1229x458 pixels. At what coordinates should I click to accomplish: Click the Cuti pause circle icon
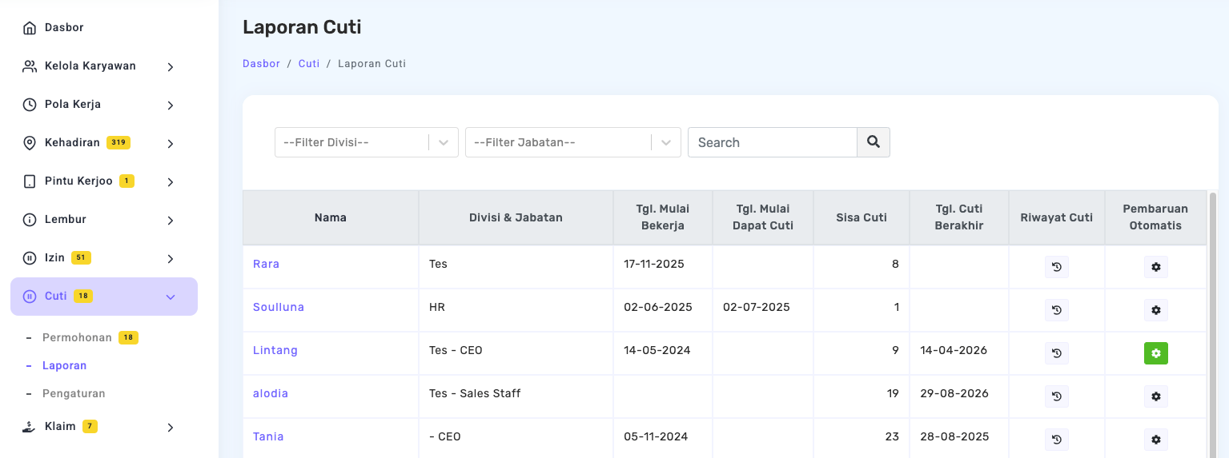coord(30,297)
